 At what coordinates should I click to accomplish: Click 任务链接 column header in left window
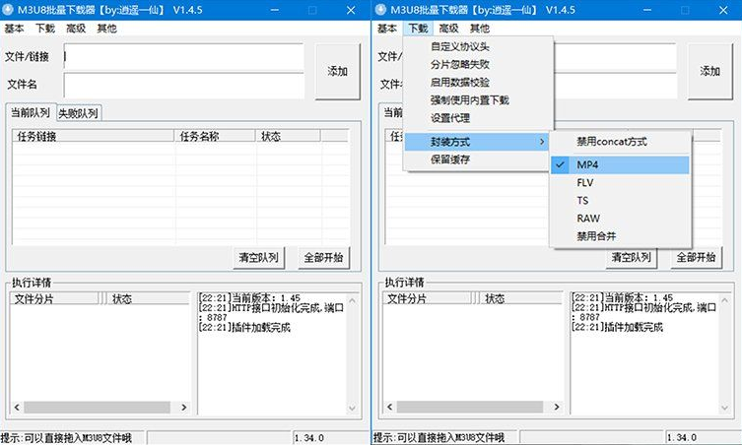[x=94, y=136]
